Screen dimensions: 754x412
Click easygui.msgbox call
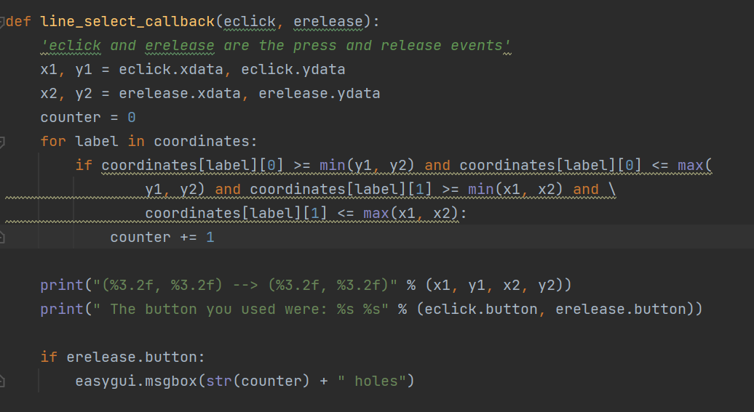(245, 381)
